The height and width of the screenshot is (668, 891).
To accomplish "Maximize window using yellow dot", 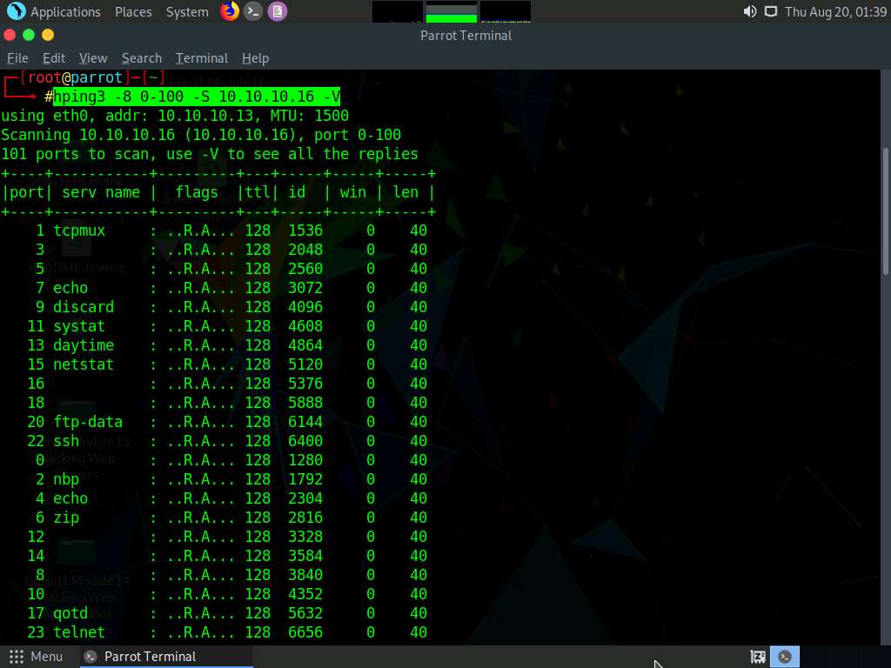I will (x=48, y=35).
